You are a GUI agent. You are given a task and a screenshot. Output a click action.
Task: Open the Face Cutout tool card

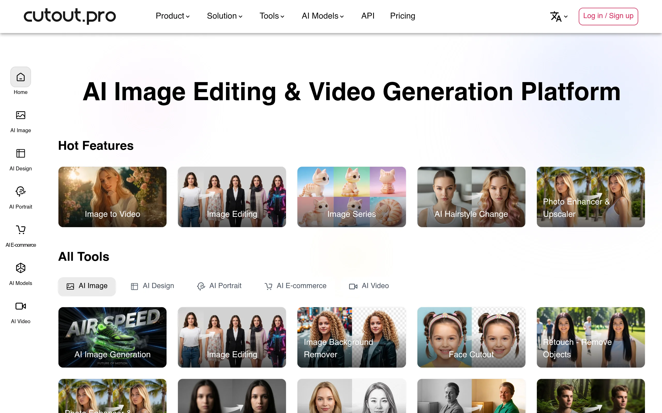click(471, 337)
